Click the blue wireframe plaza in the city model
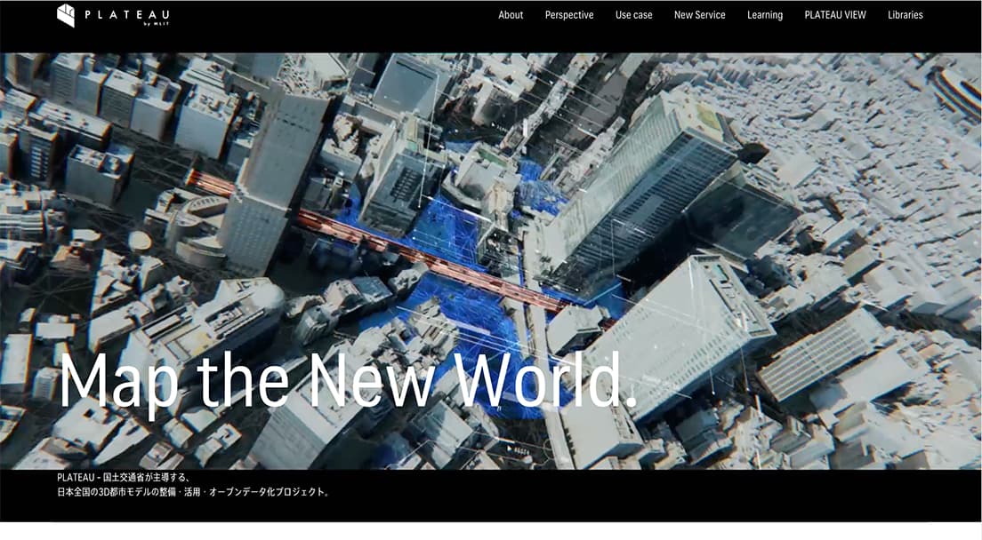The height and width of the screenshot is (540, 982). click(x=445, y=231)
